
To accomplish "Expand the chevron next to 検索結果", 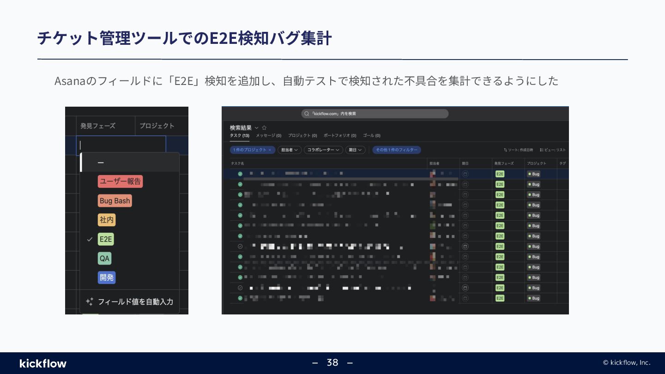I will [x=257, y=128].
